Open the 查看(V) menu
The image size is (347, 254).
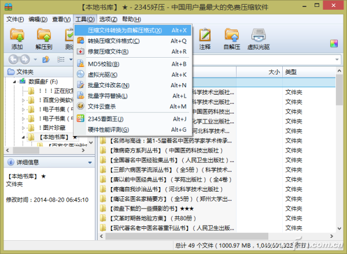61,20
